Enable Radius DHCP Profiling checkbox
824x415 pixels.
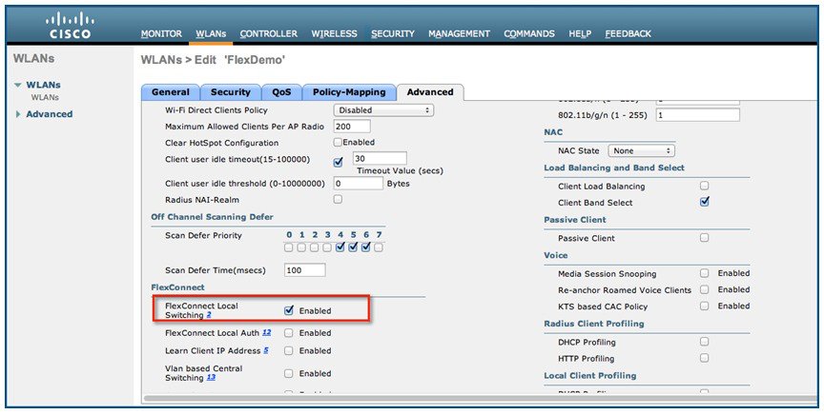coord(704,342)
